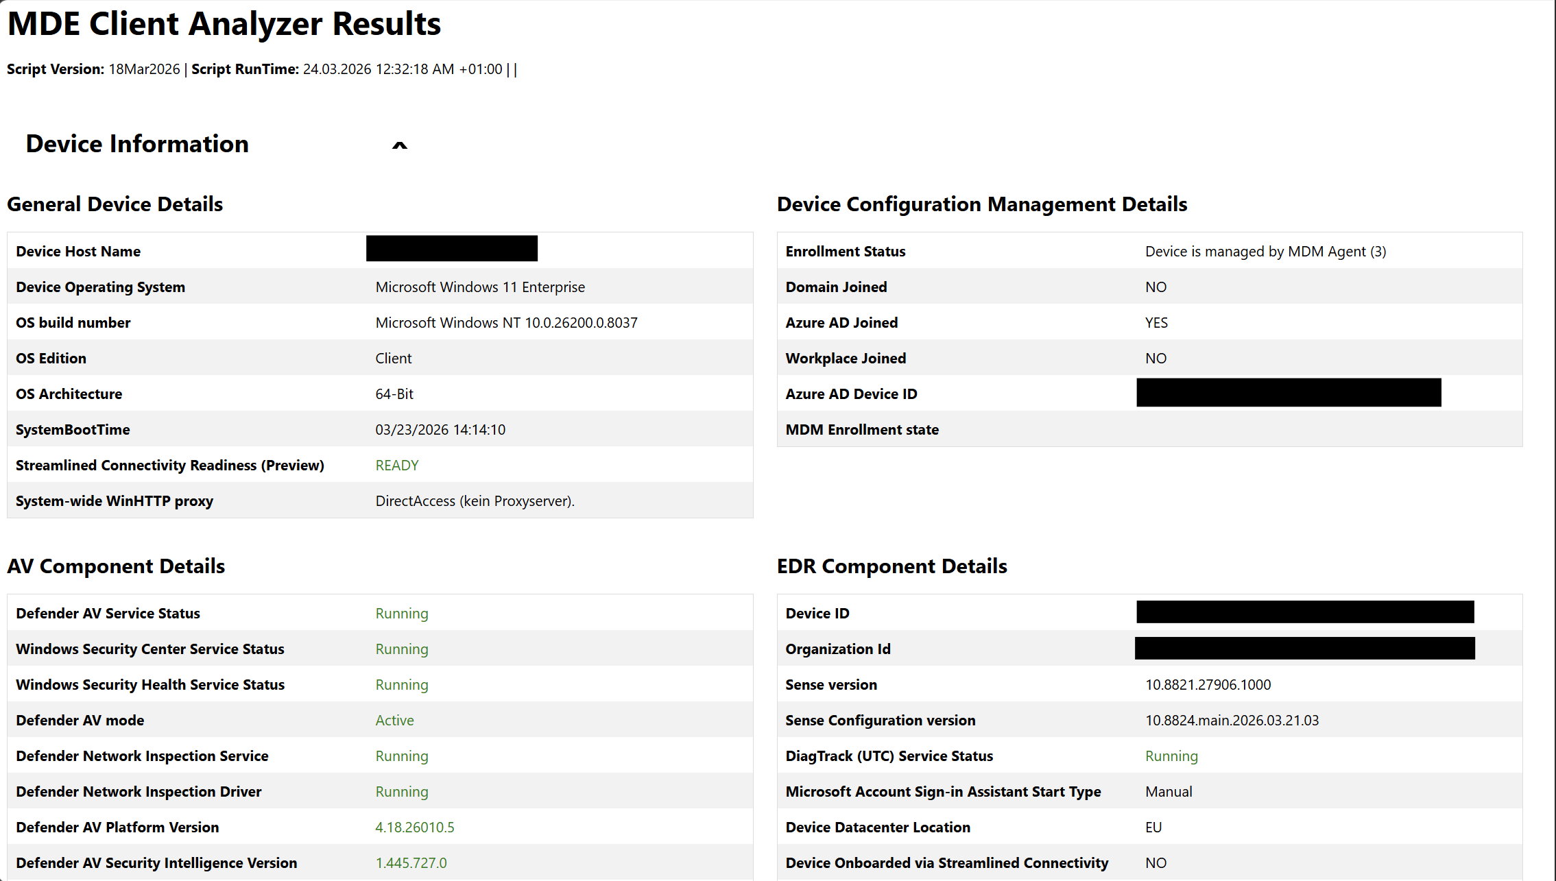Click the Defender AV Platform Version 4.18.26010.5
Viewport: 1556px width, 881px height.
(x=414, y=828)
